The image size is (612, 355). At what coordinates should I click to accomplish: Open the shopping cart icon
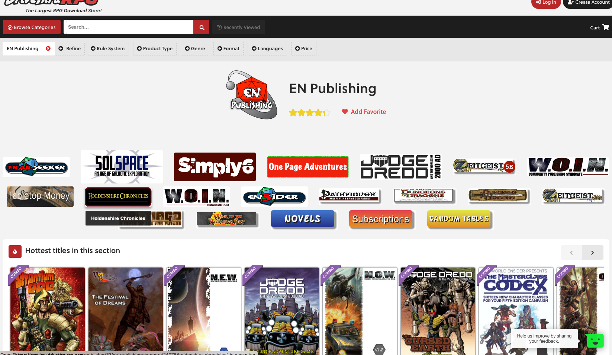pyautogui.click(x=606, y=27)
